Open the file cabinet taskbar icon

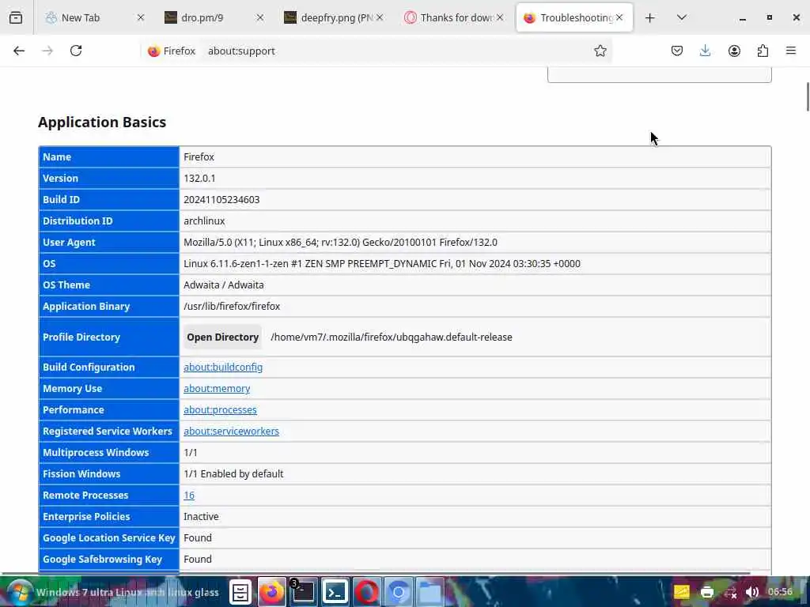(x=240, y=592)
